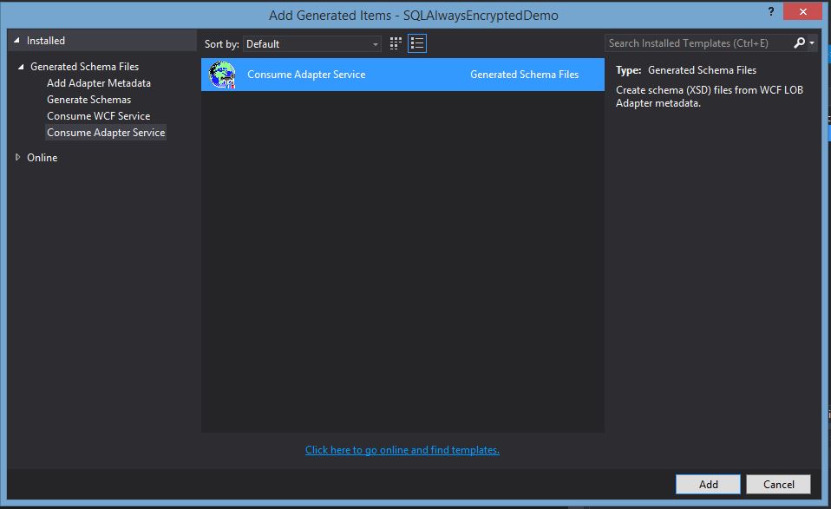Select the Consume Adapter Service template row
831x509 pixels.
click(x=402, y=75)
